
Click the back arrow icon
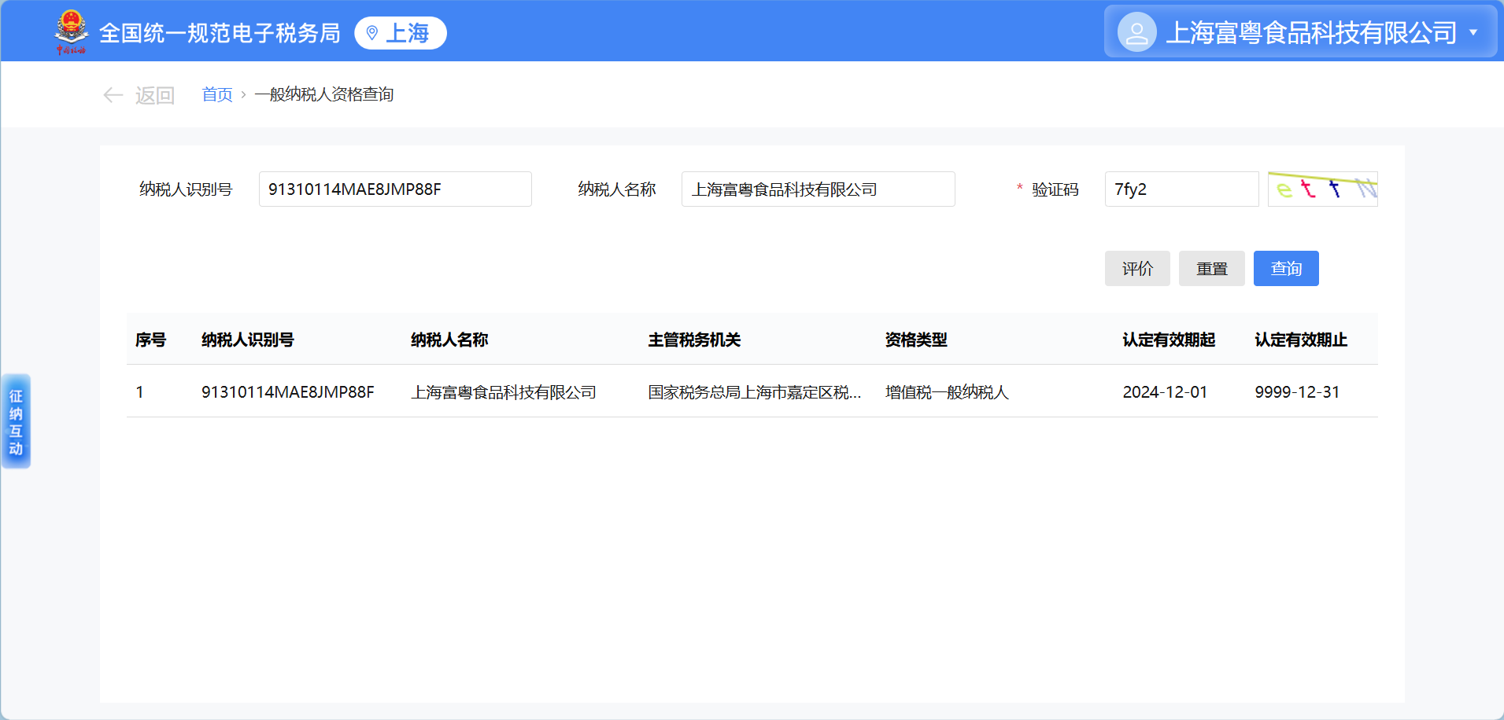click(x=113, y=95)
